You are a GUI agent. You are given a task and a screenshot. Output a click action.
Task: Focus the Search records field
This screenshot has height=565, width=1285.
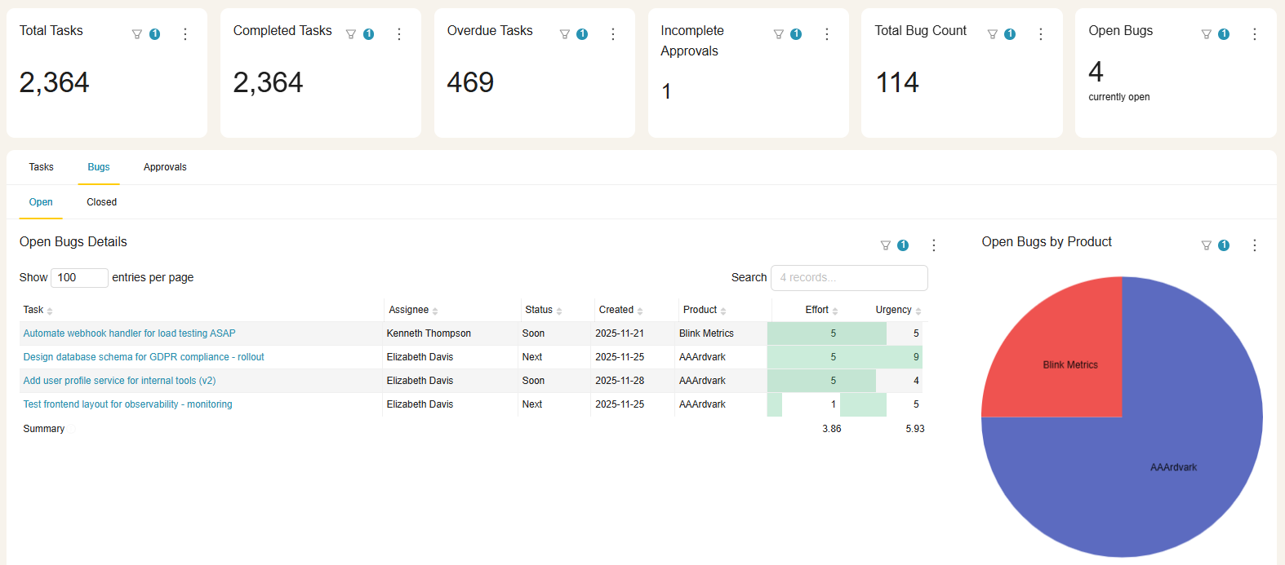849,278
